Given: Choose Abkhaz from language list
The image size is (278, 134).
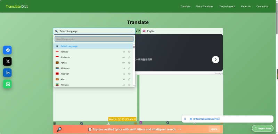Looking at the screenshot, I should [x=93, y=52].
